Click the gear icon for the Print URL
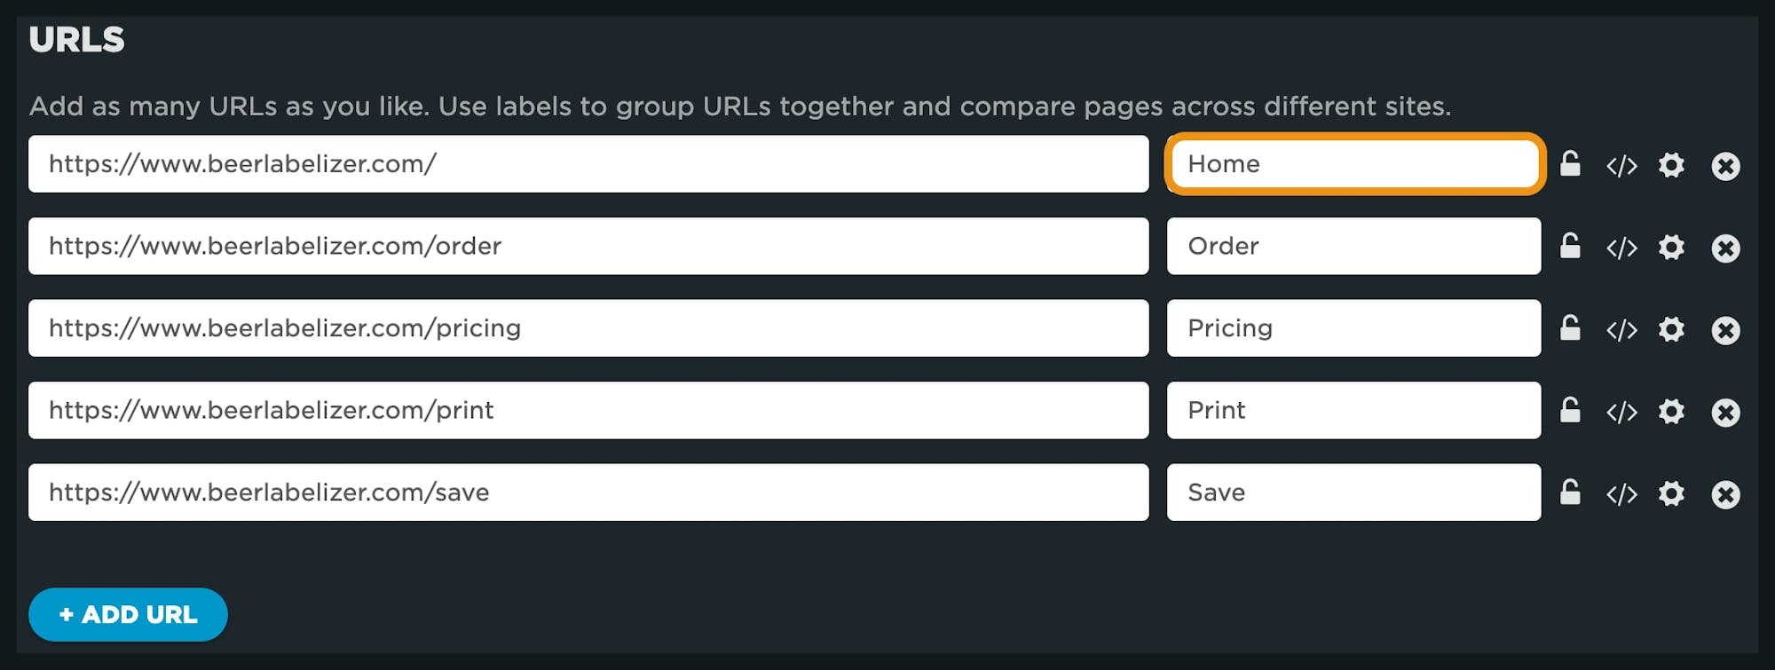The width and height of the screenshot is (1775, 670). pos(1671,411)
